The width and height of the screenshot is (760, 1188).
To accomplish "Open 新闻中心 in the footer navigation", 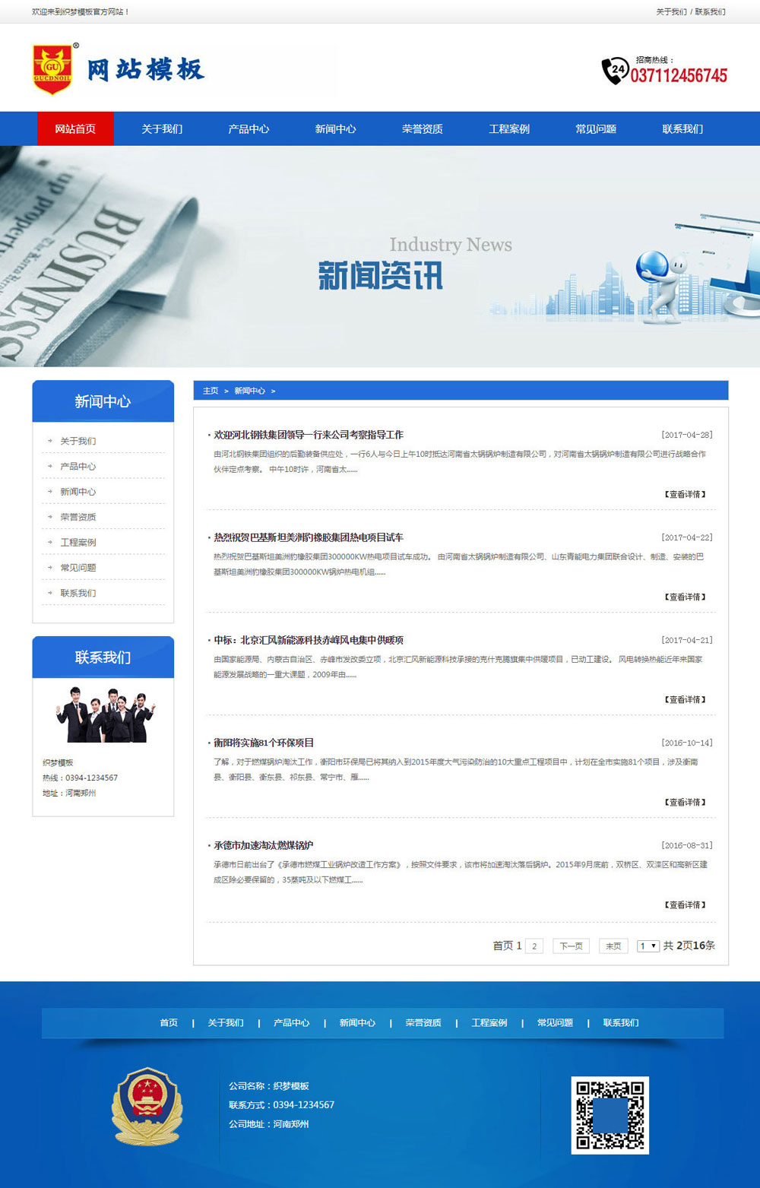I will click(x=357, y=1022).
